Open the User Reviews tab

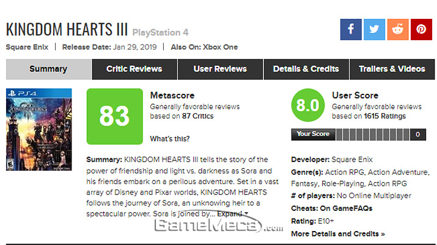pos(220,69)
